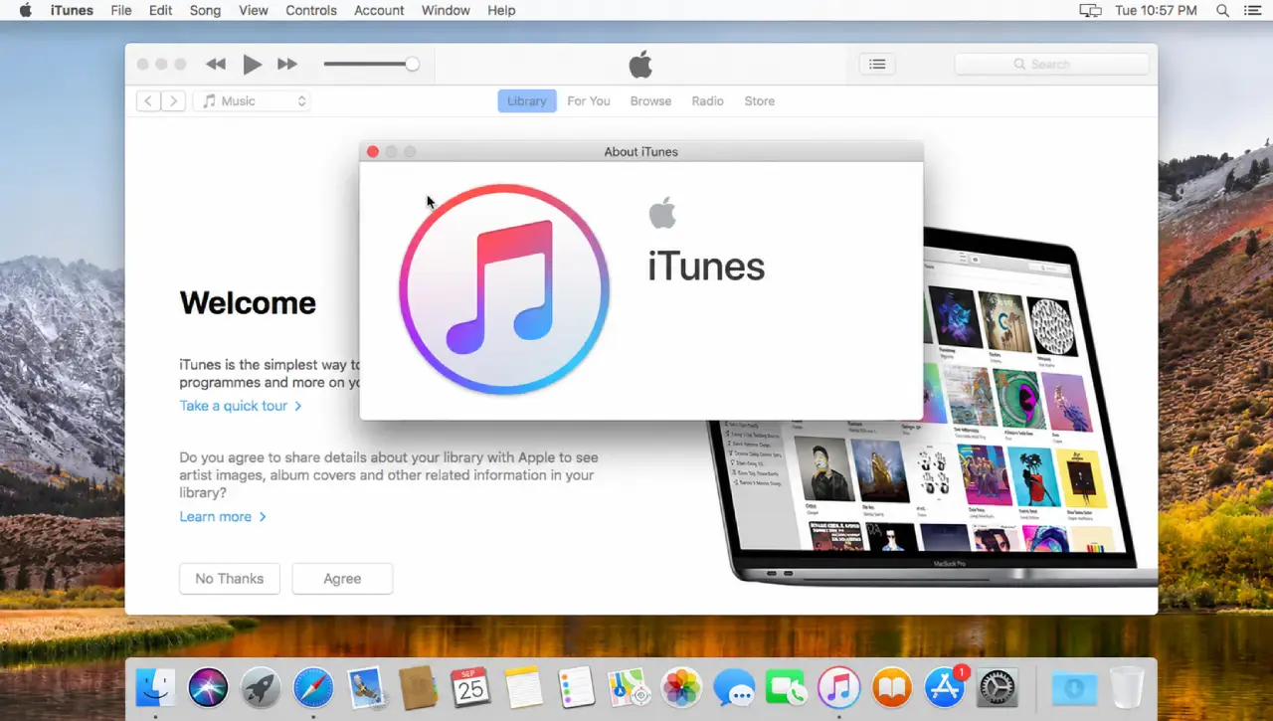Open the View menu
The width and height of the screenshot is (1273, 721).
pyautogui.click(x=254, y=10)
